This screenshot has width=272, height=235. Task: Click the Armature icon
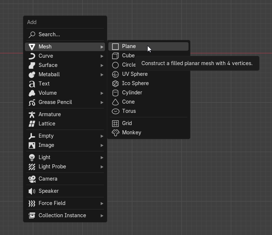coord(32,114)
